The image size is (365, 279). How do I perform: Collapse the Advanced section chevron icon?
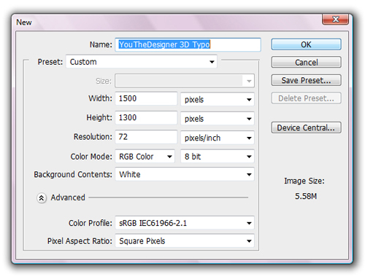tap(42, 198)
